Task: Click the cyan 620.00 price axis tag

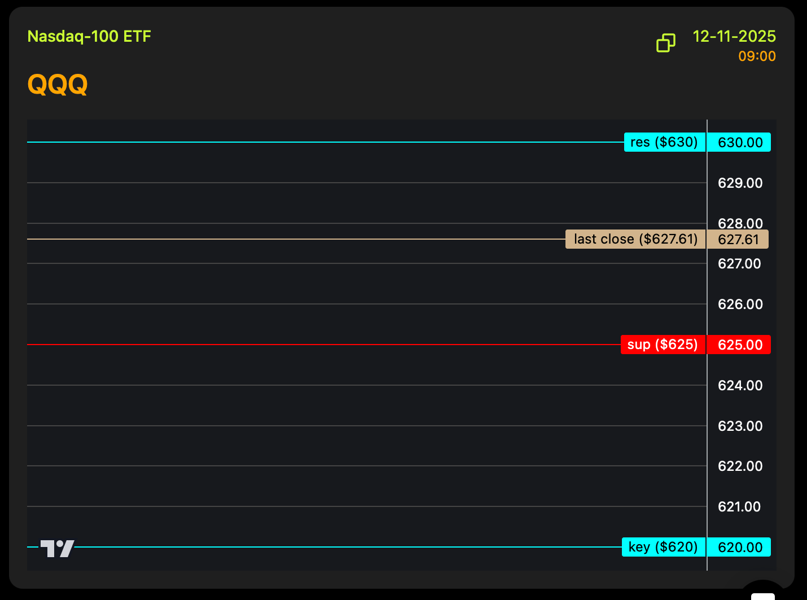Action: [x=739, y=548]
